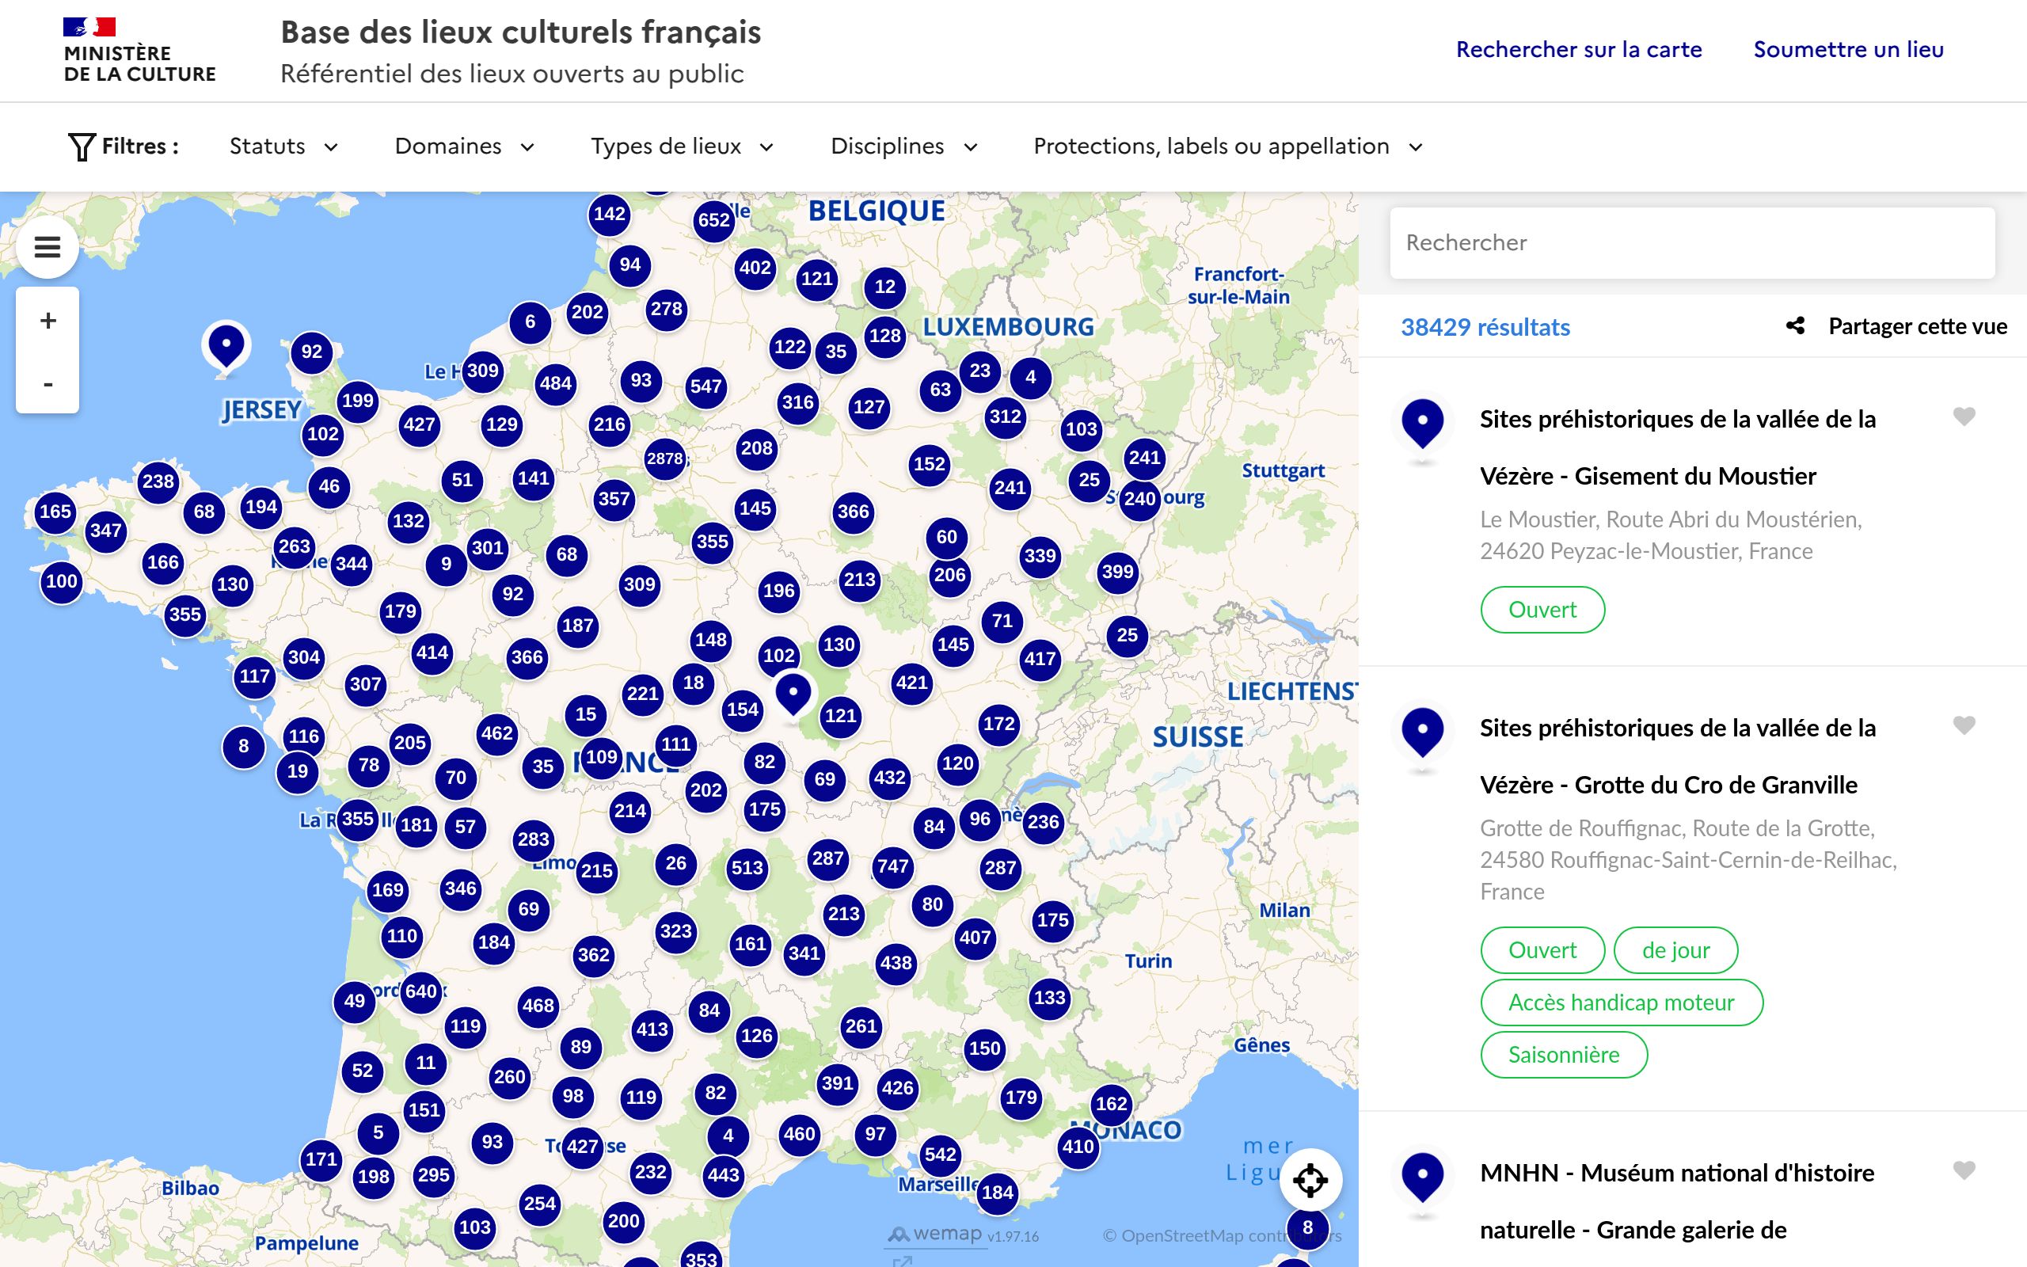Screen dimensions: 2027x1267
Task: Open the 462 cluster marker
Action: [496, 733]
